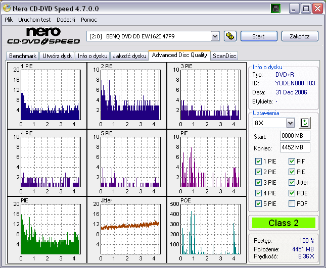Click the green Class 2 quality indicator
This screenshot has width=326, height=268.
pos(284,223)
